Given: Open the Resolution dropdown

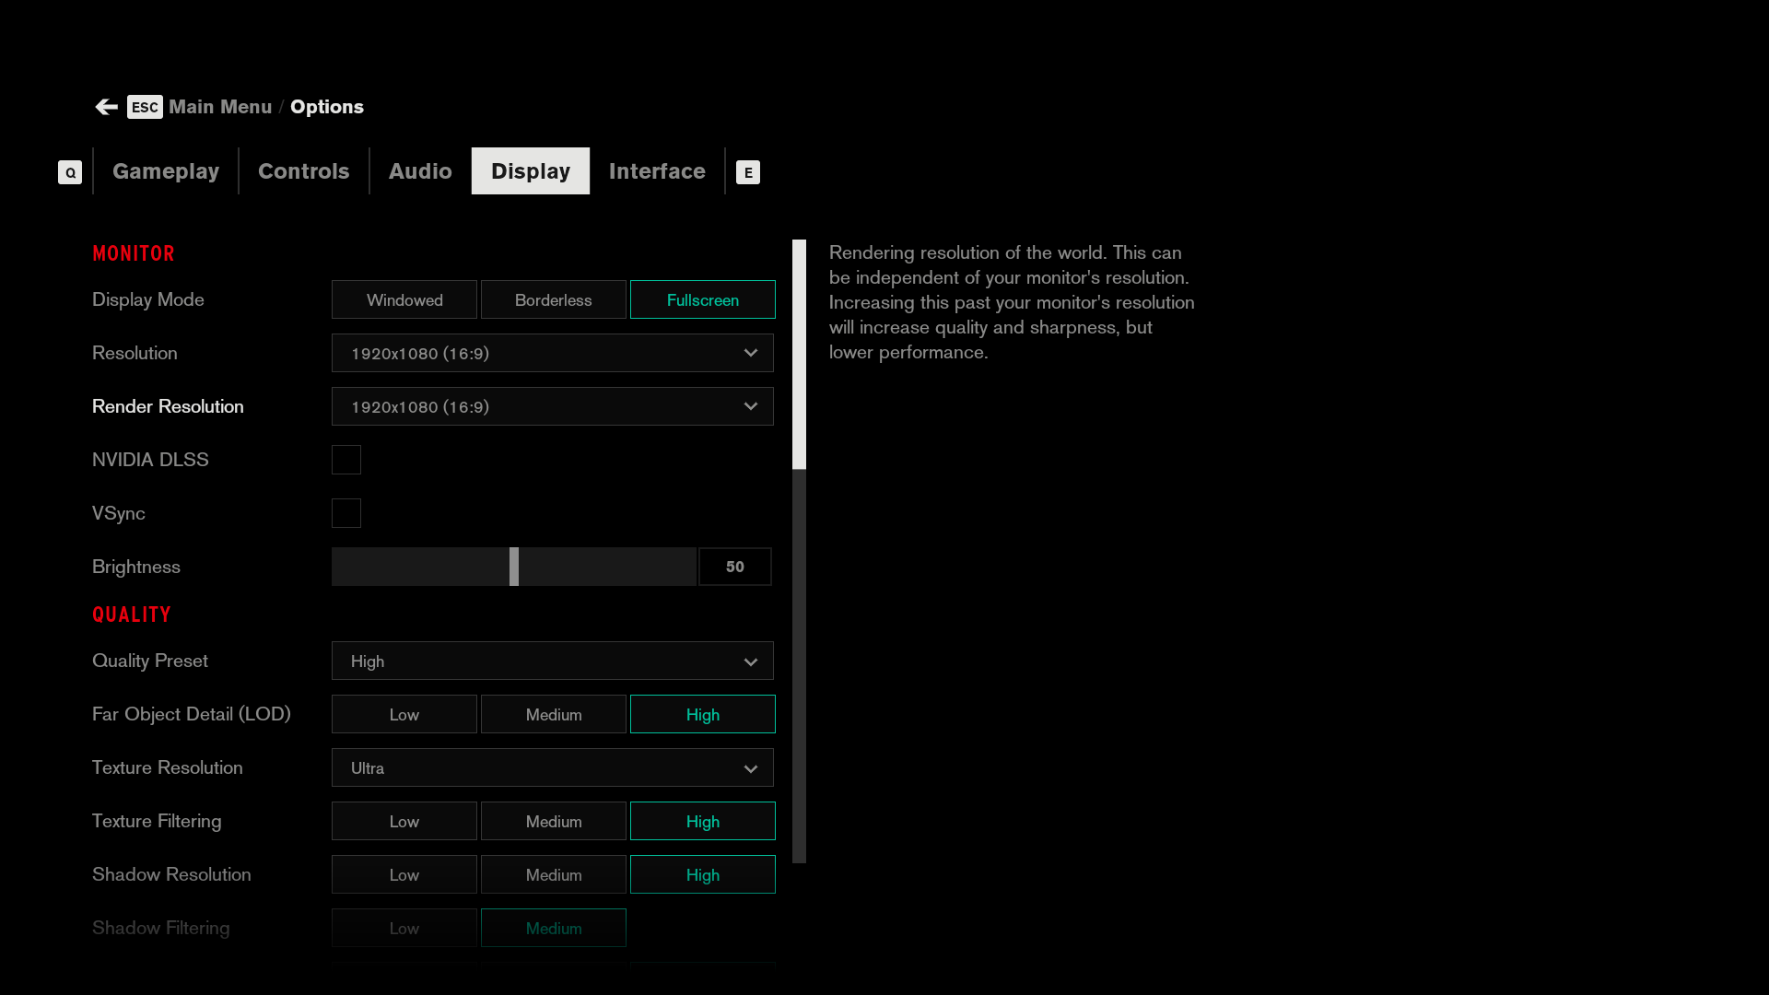Looking at the screenshot, I should tap(552, 354).
